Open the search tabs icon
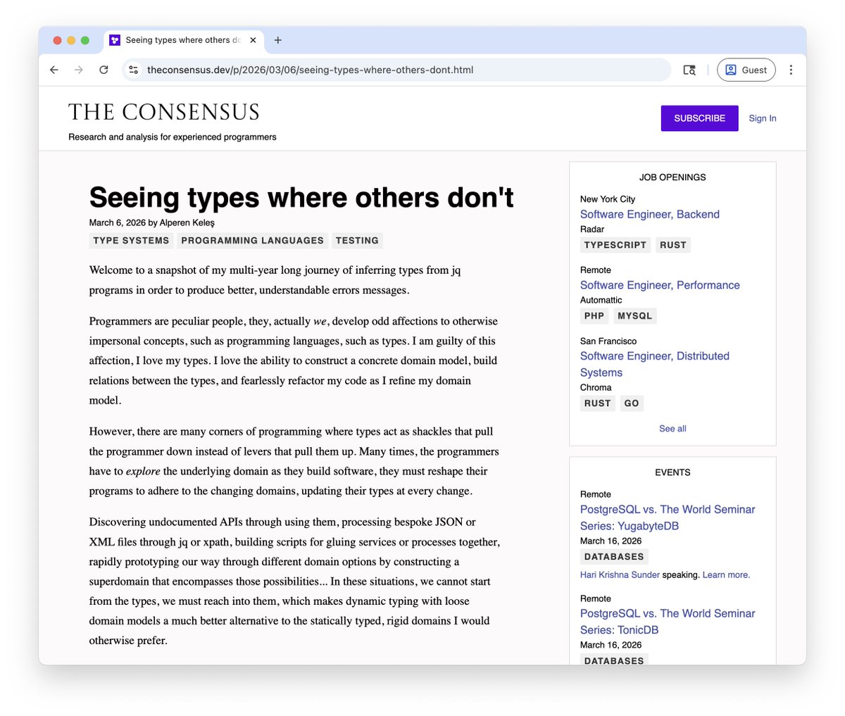Image resolution: width=845 pixels, height=716 pixels. click(x=689, y=70)
